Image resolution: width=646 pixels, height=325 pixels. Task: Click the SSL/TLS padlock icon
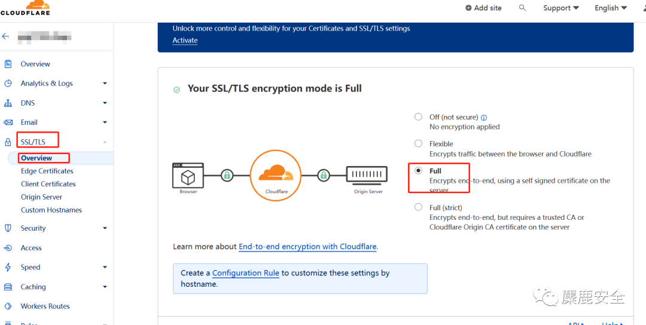8,142
